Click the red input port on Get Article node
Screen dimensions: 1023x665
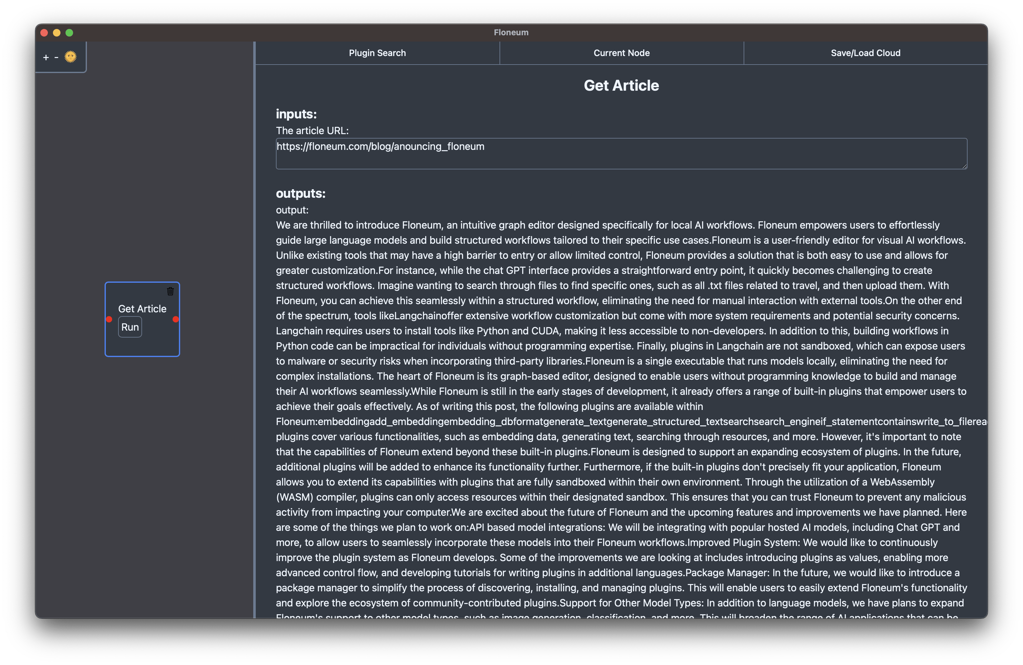pos(109,319)
